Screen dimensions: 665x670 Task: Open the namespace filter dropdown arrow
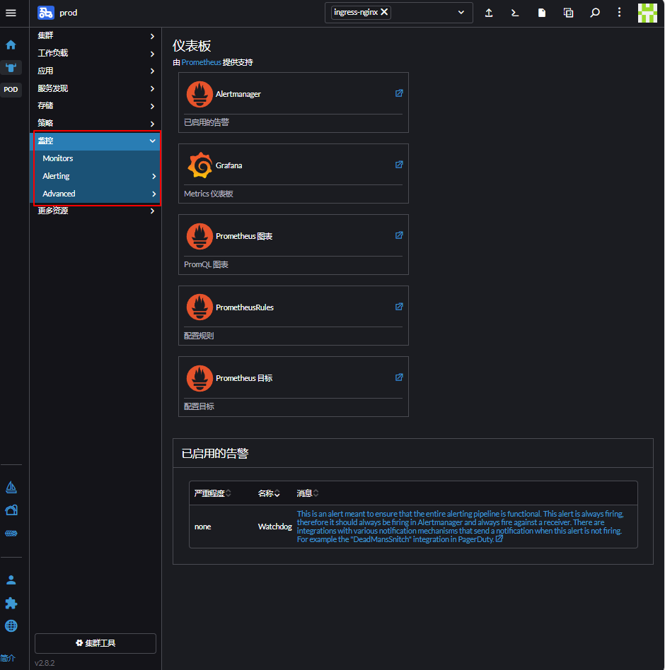(461, 13)
